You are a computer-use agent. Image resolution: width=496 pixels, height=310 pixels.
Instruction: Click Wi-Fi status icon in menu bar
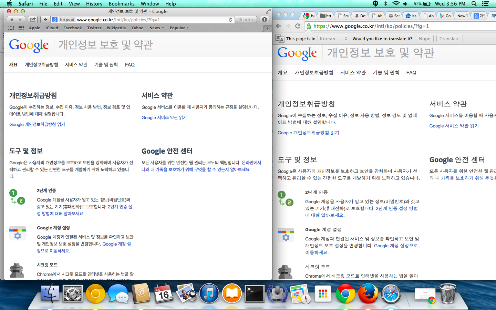coord(396,4)
